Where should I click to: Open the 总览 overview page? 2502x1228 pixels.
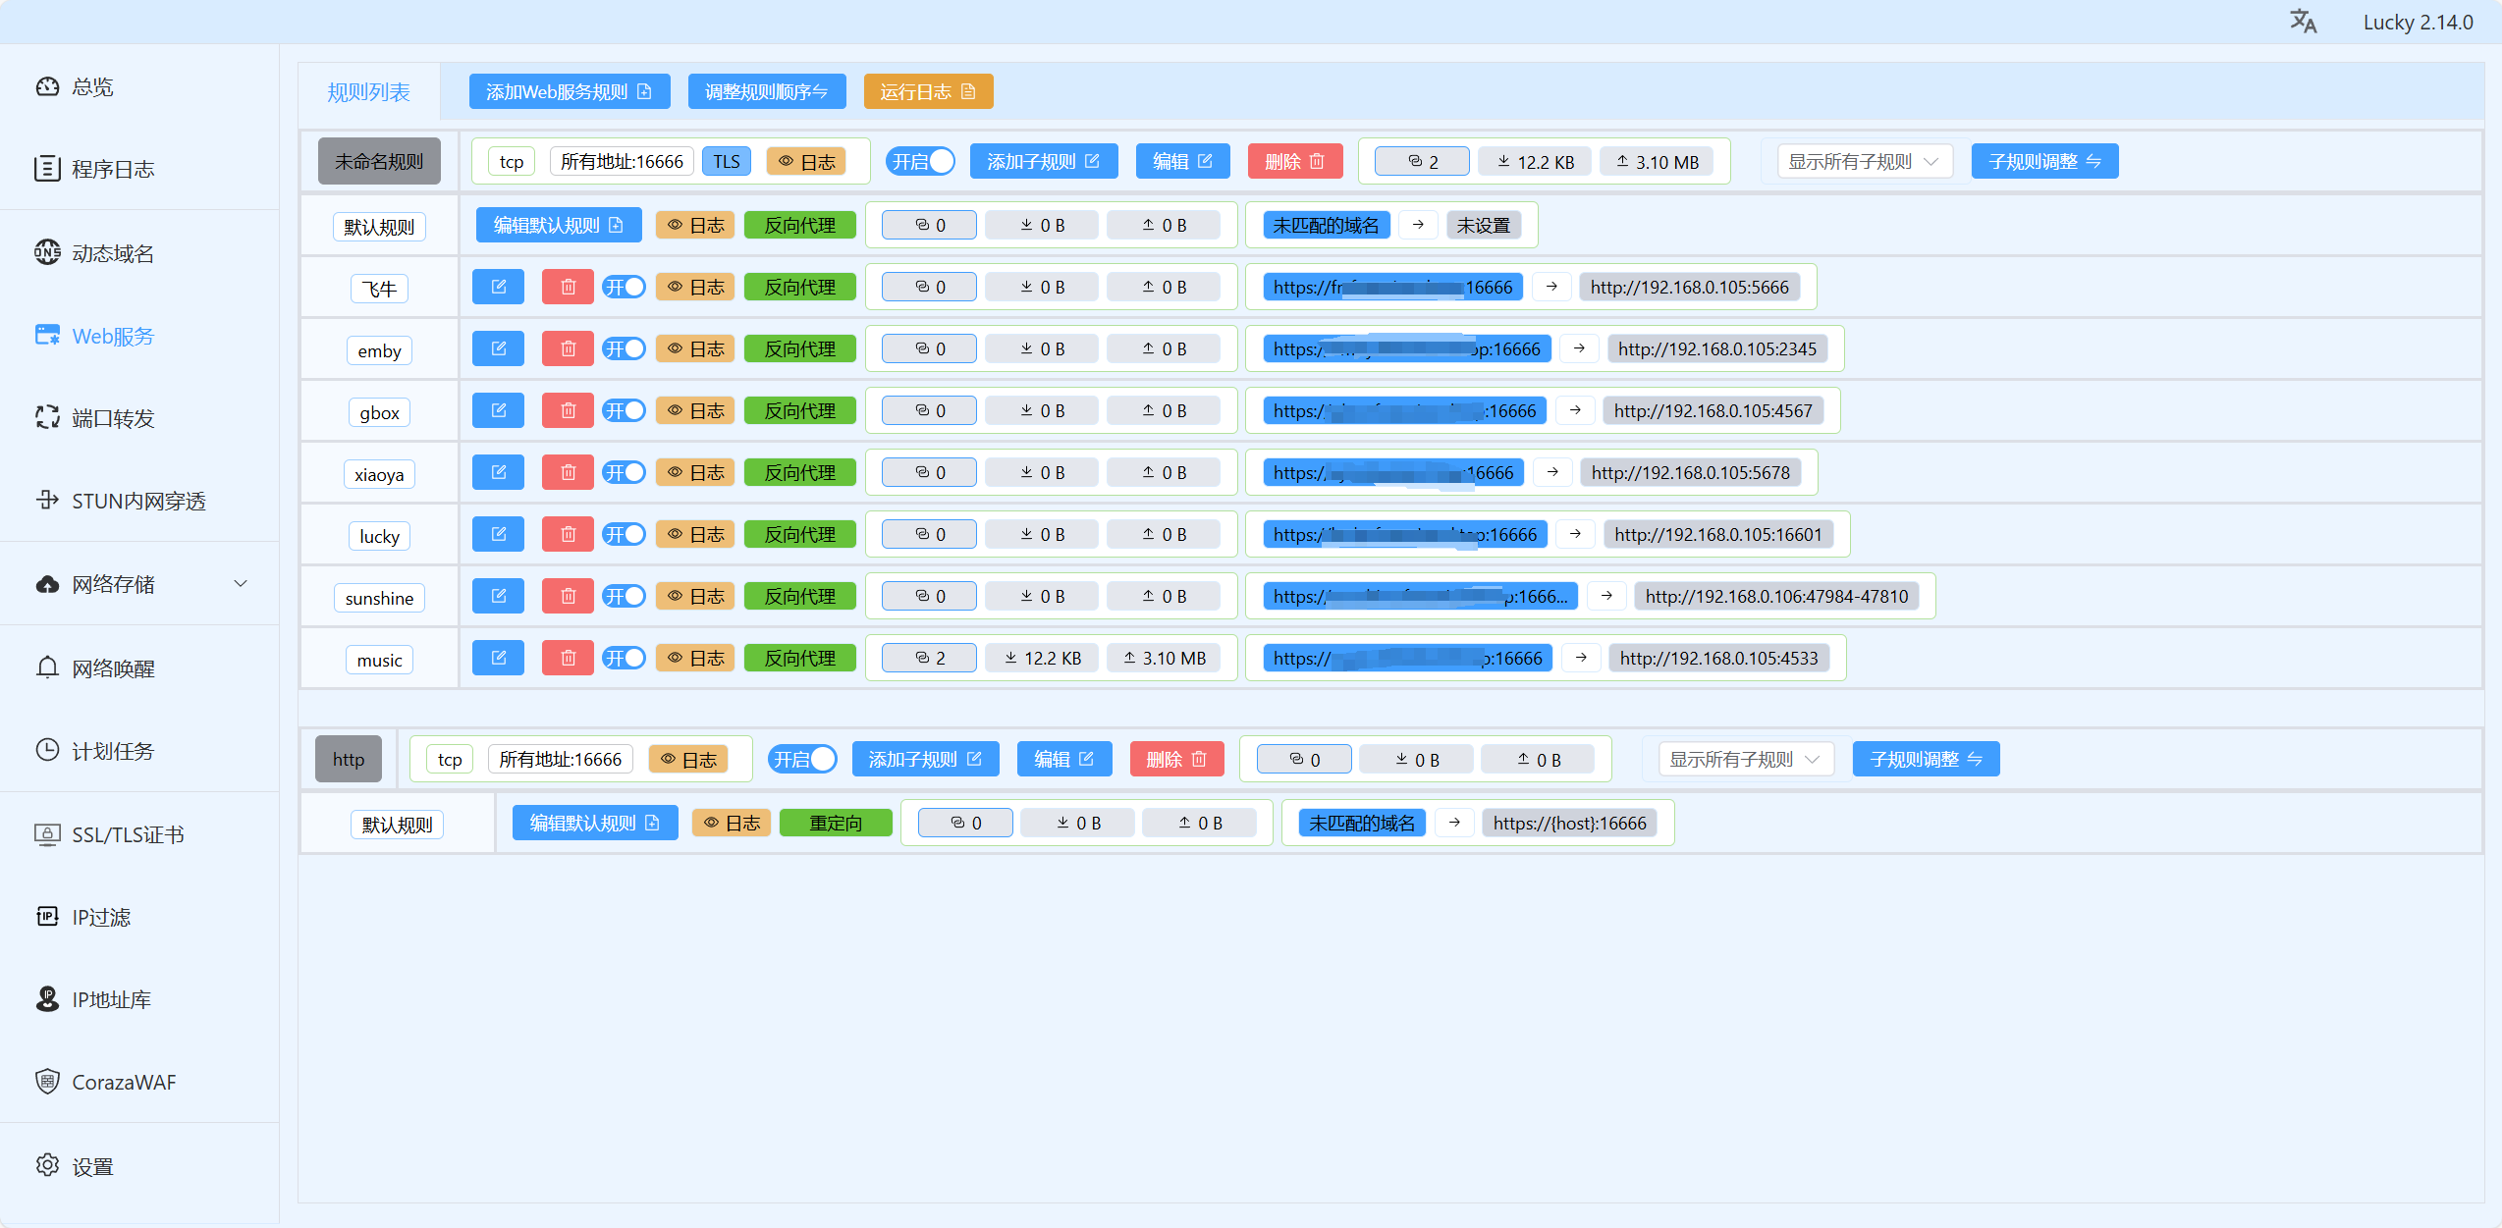(138, 86)
